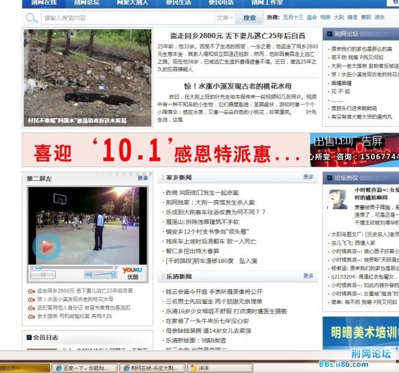Open the 洋洋 taskbar window
This screenshot has width=399, height=373.
click(x=220, y=368)
